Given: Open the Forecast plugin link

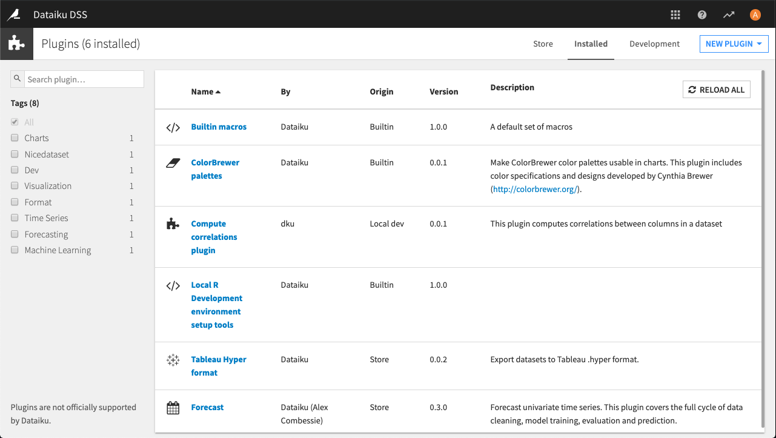Looking at the screenshot, I should 207,407.
